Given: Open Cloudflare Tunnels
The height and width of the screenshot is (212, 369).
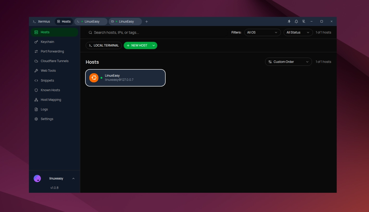Looking at the screenshot, I should tap(54, 61).
